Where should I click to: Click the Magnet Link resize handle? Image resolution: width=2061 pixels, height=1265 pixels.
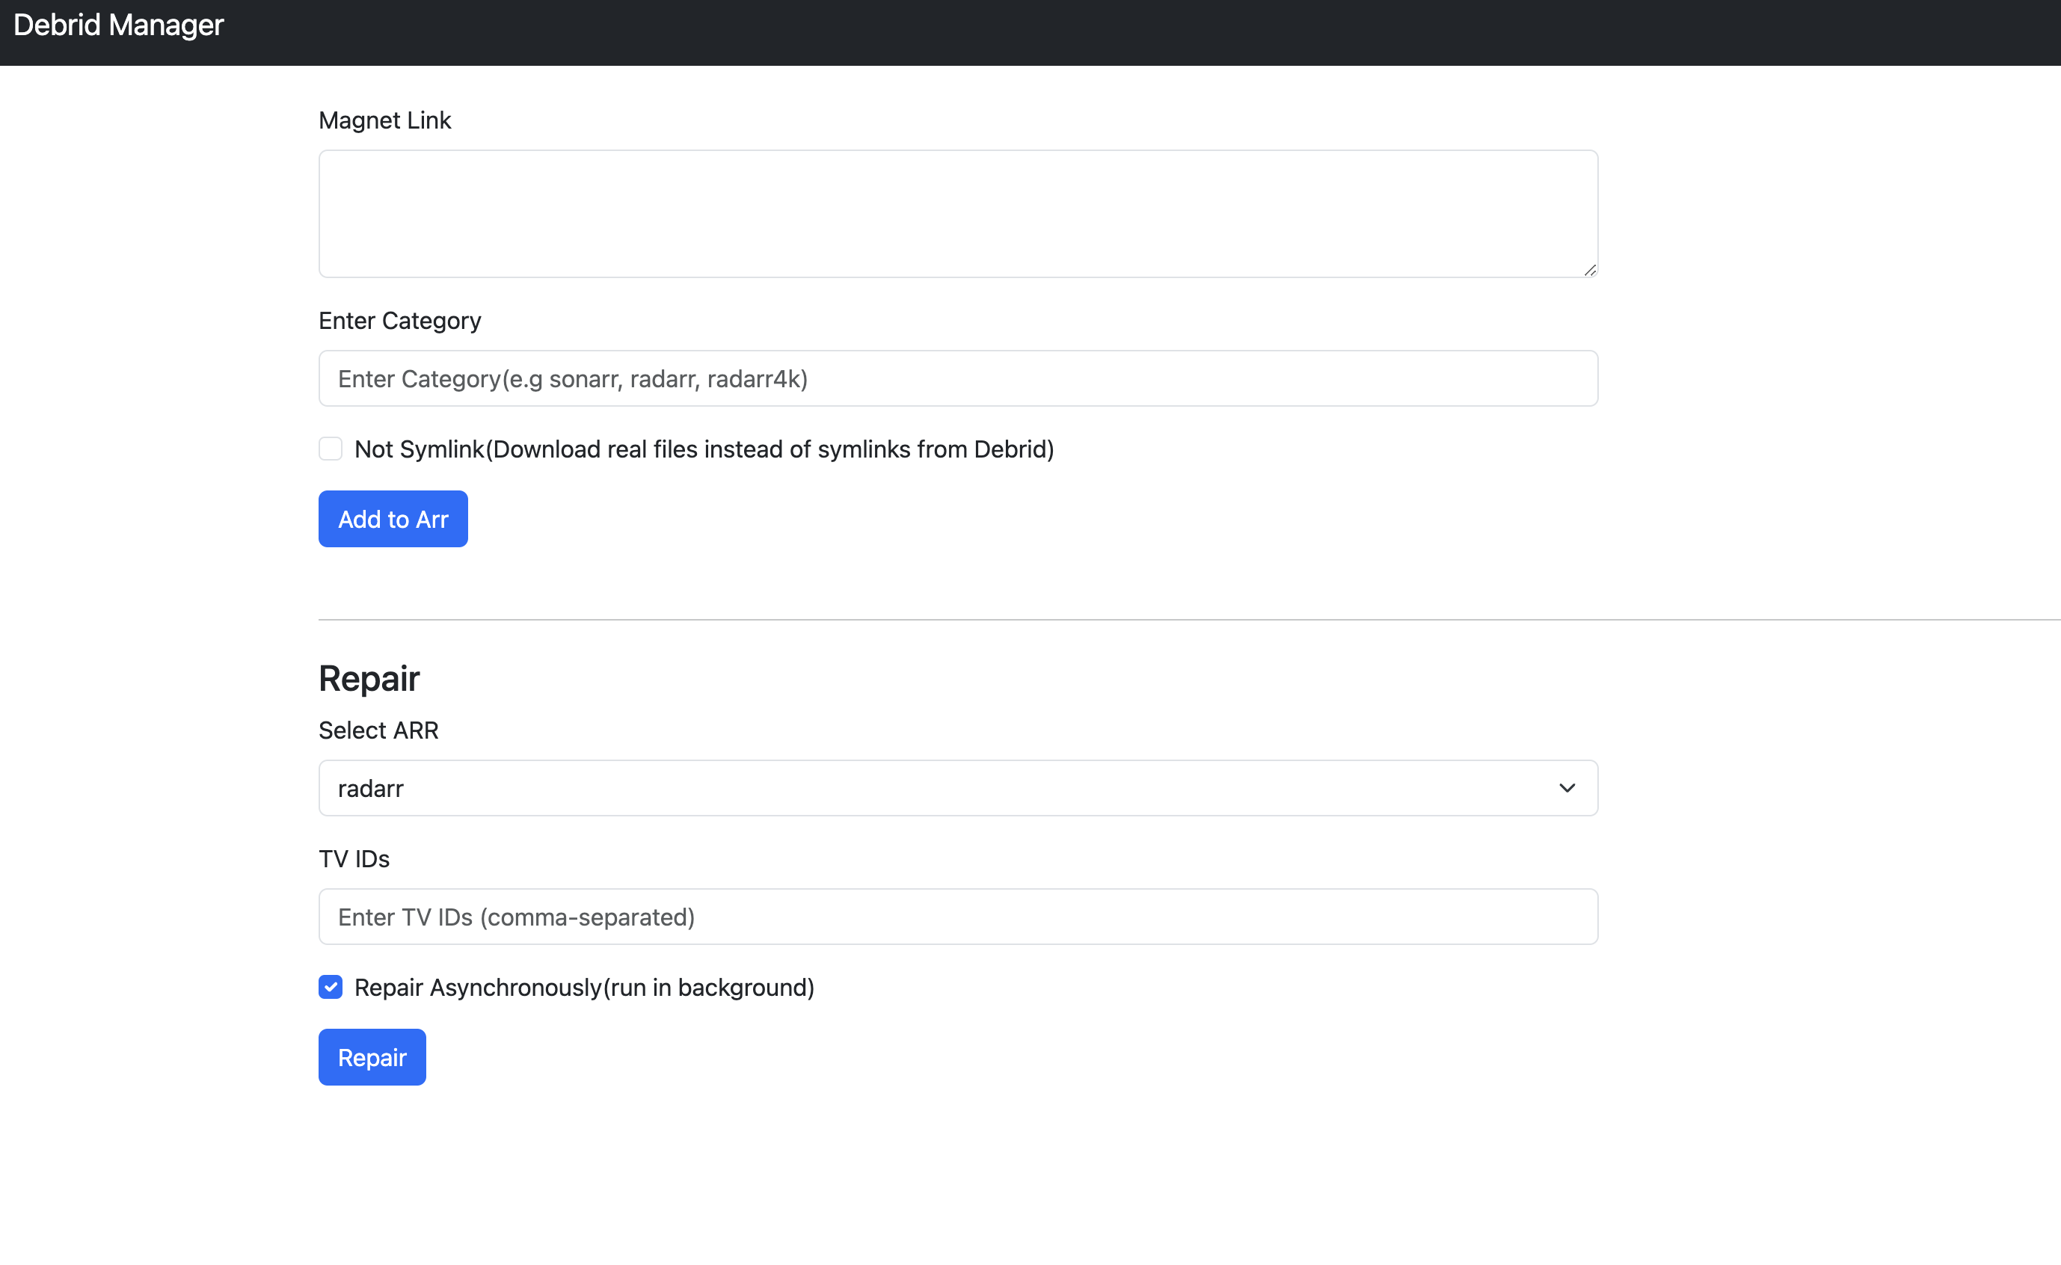pyautogui.click(x=1589, y=269)
